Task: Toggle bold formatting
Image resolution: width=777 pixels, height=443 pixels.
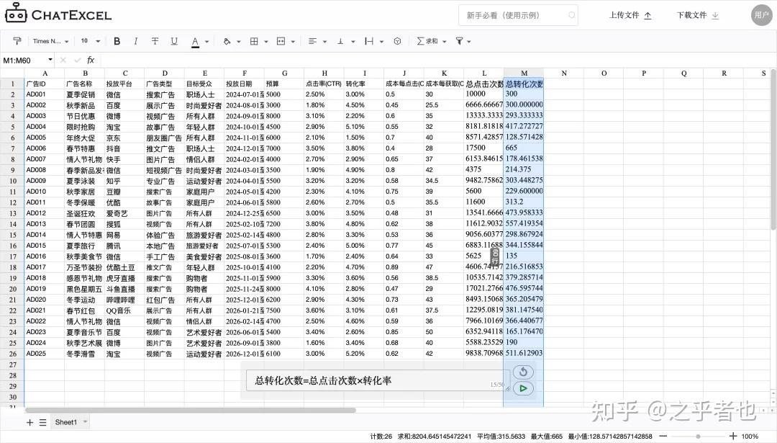Action: pyautogui.click(x=117, y=41)
